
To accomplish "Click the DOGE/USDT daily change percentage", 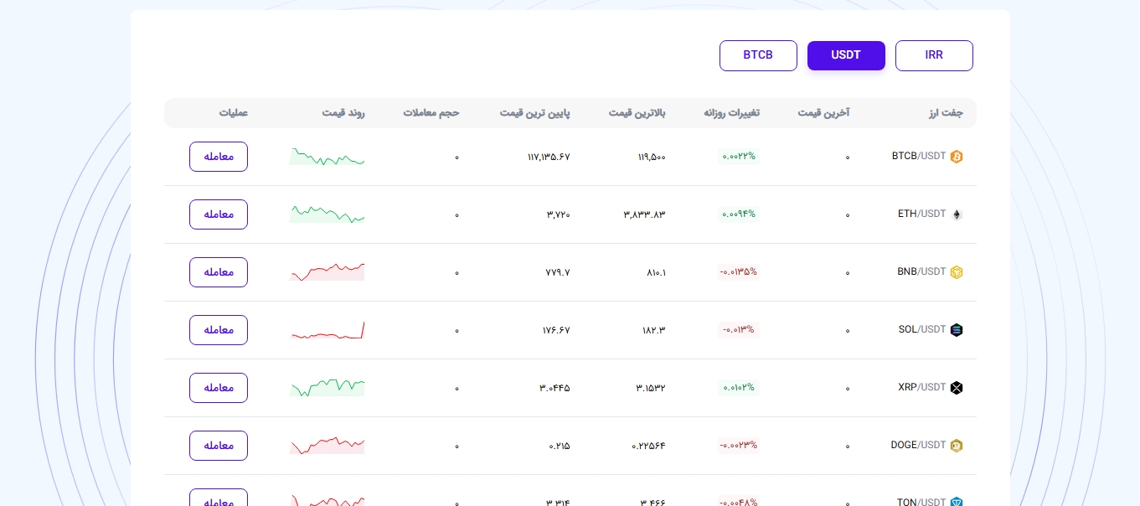I will pyautogui.click(x=739, y=445).
